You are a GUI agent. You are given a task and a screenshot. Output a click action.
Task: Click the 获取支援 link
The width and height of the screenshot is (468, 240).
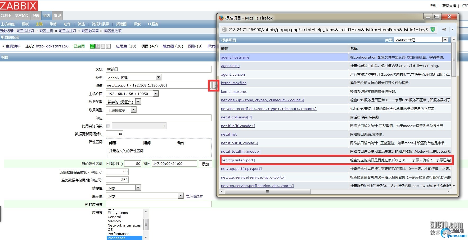[x=449, y=6]
